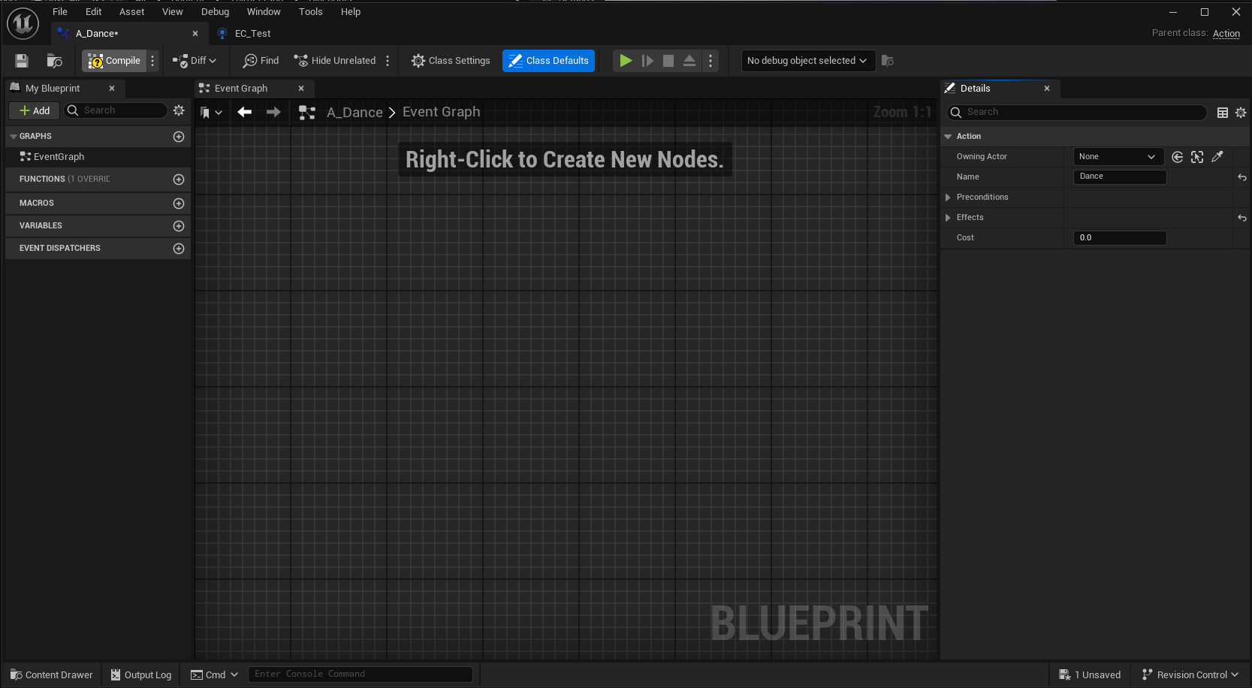Focus the My Blueprint search field

tap(116, 110)
